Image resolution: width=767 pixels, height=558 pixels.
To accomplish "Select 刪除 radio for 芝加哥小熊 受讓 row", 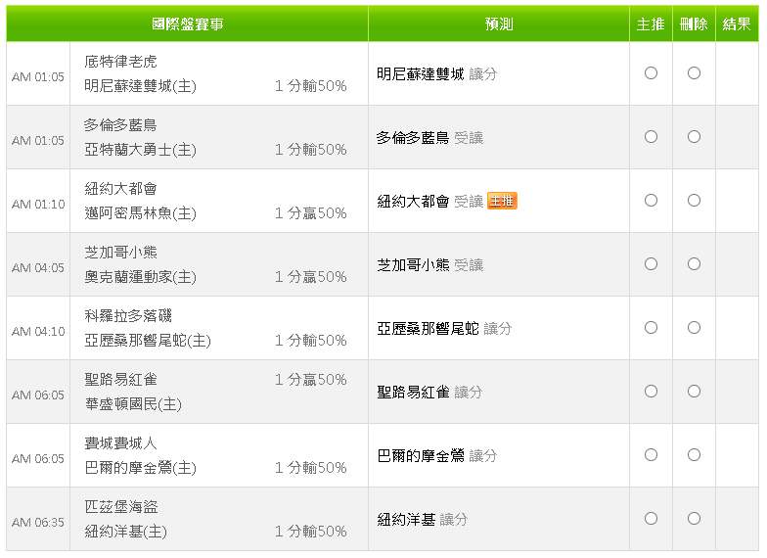I will tap(694, 264).
